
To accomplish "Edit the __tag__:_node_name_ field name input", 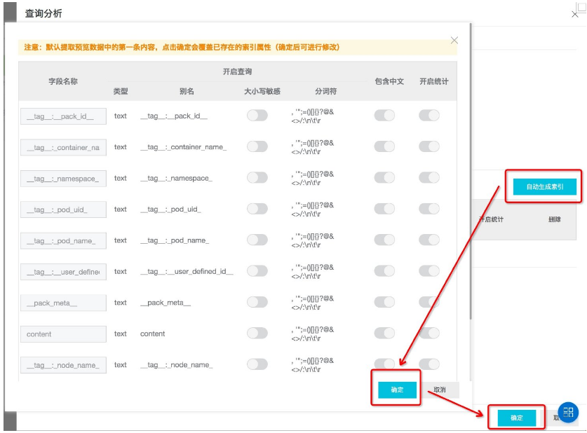I will click(63, 365).
